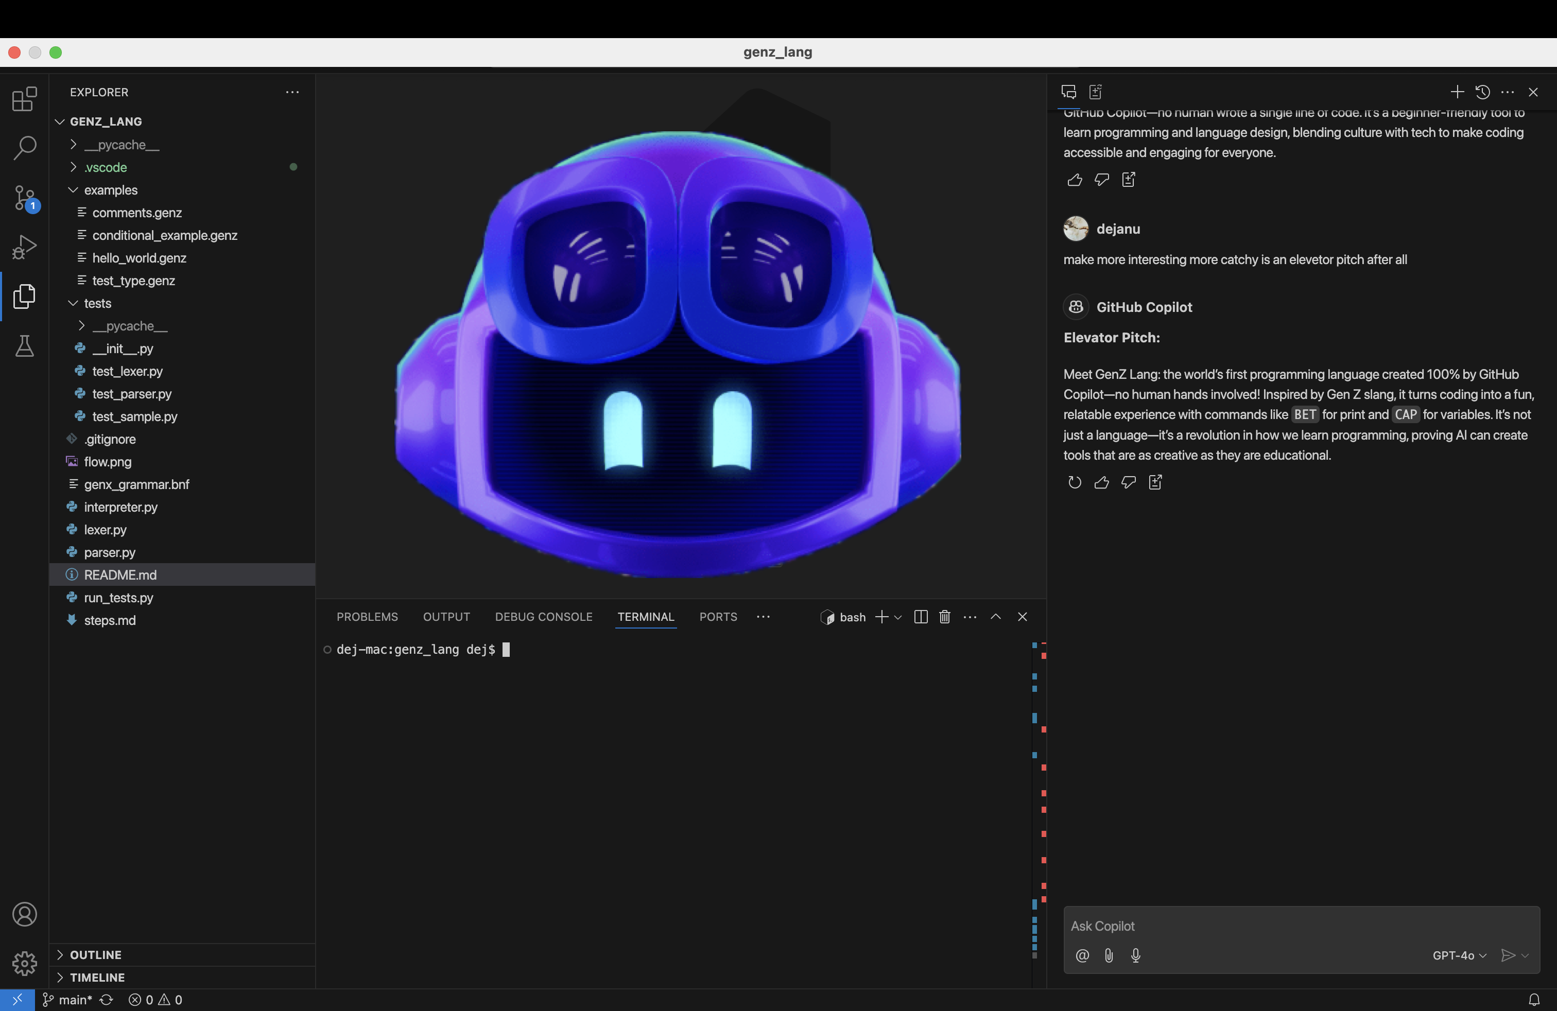Kill terminal with the trash icon
Image resolution: width=1557 pixels, height=1011 pixels.
click(944, 617)
